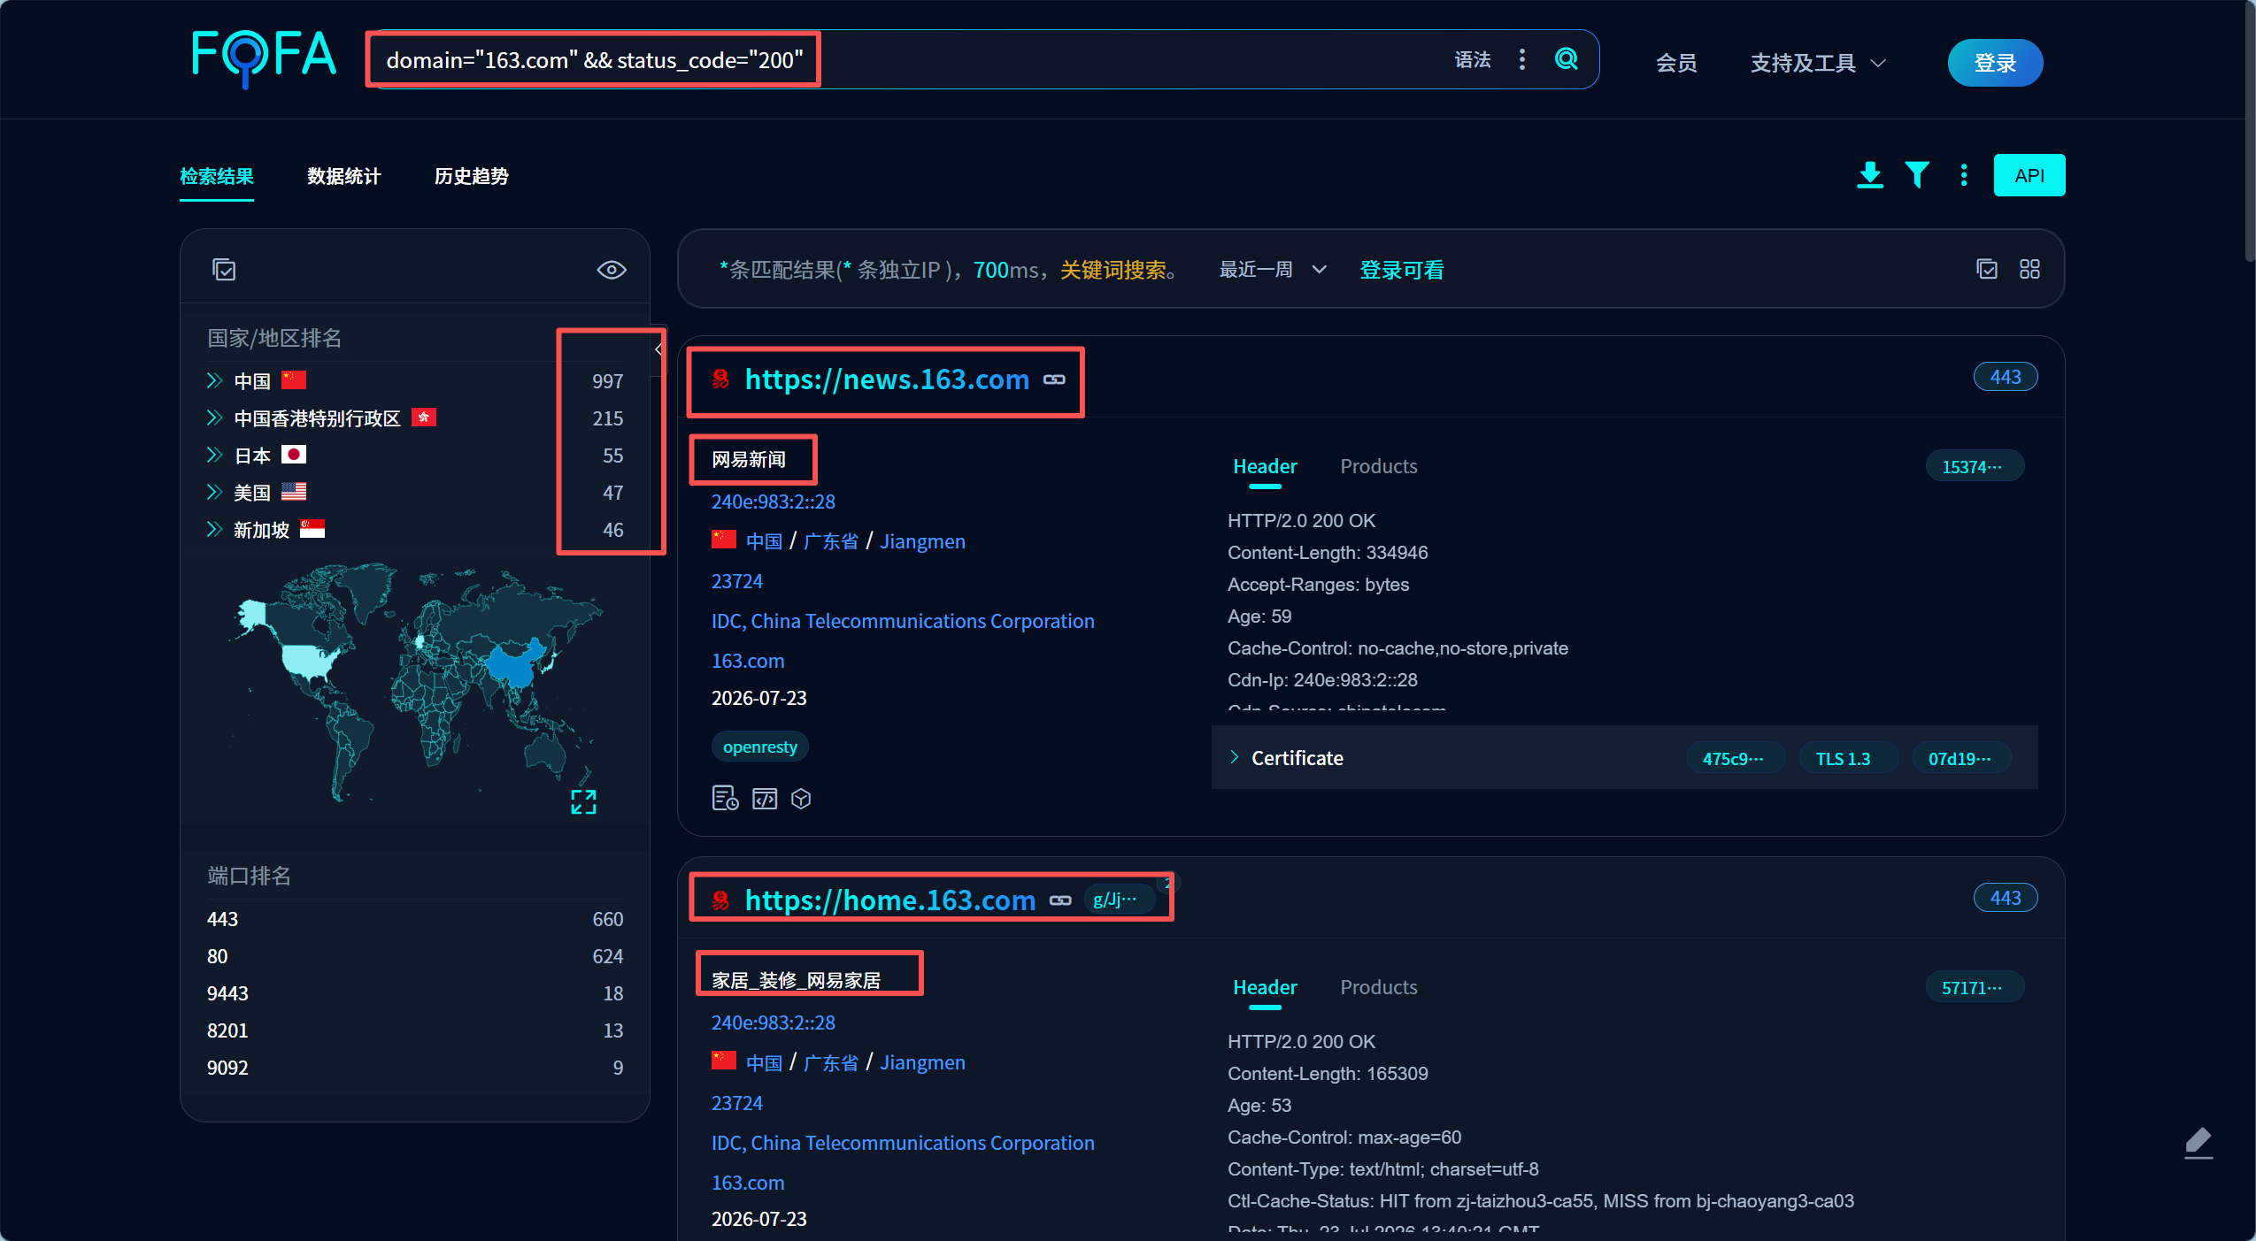Expand the world map to fullscreen
The image size is (2256, 1241).
pos(583,802)
